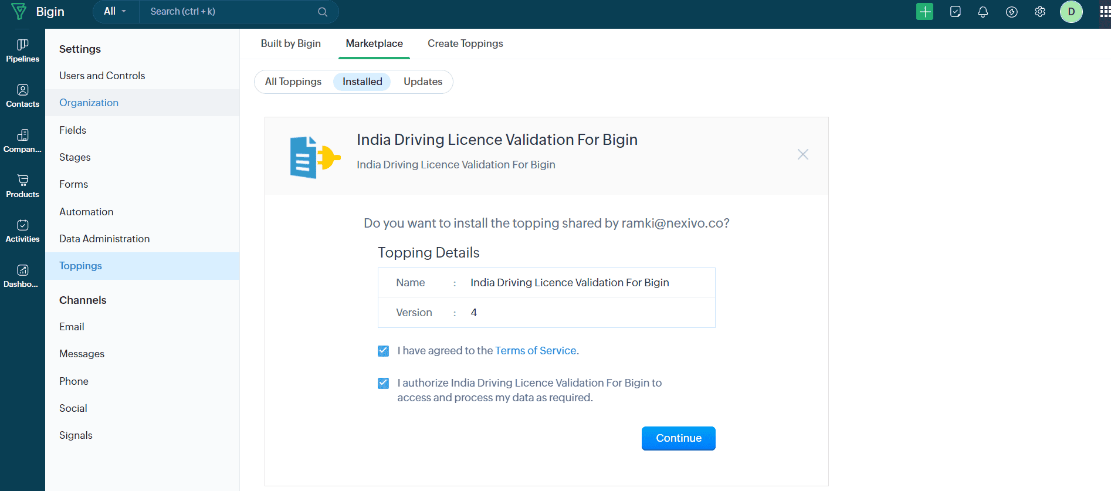The image size is (1111, 491).
Task: Uncheck the Terms of Service agreement checkbox
Action: (x=383, y=351)
